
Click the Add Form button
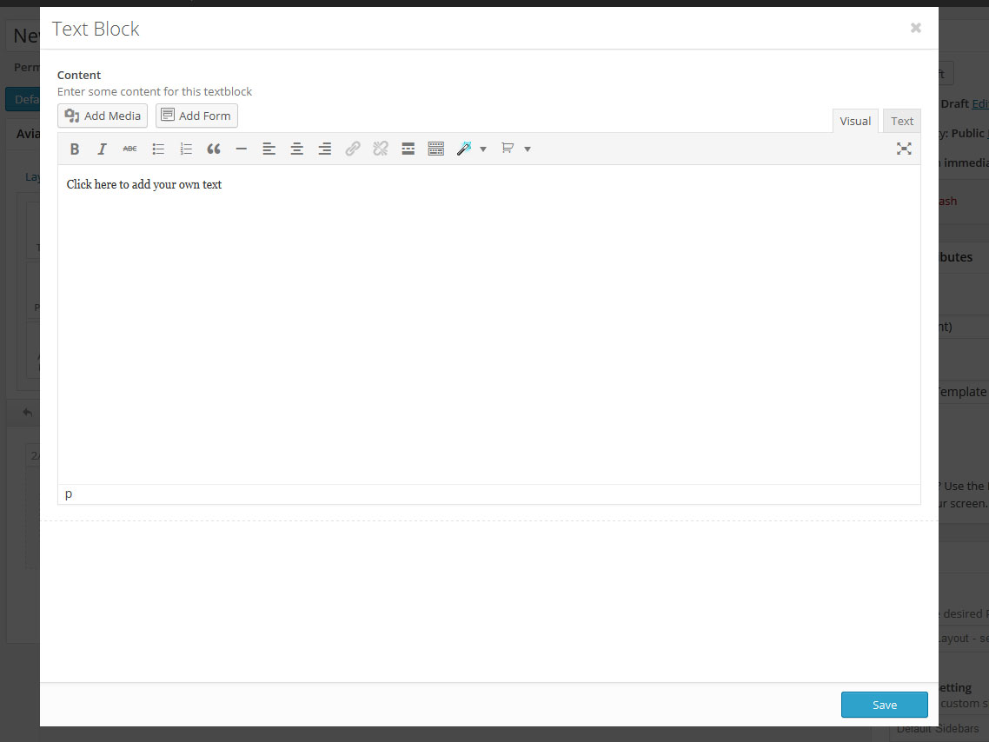pos(196,116)
